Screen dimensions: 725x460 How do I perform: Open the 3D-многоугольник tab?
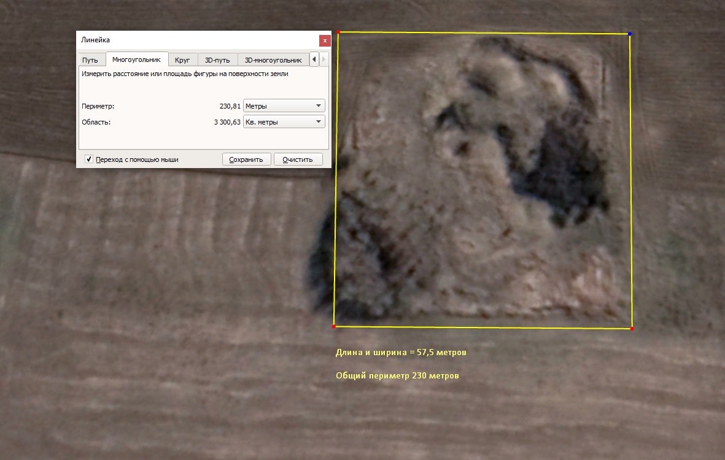(273, 60)
